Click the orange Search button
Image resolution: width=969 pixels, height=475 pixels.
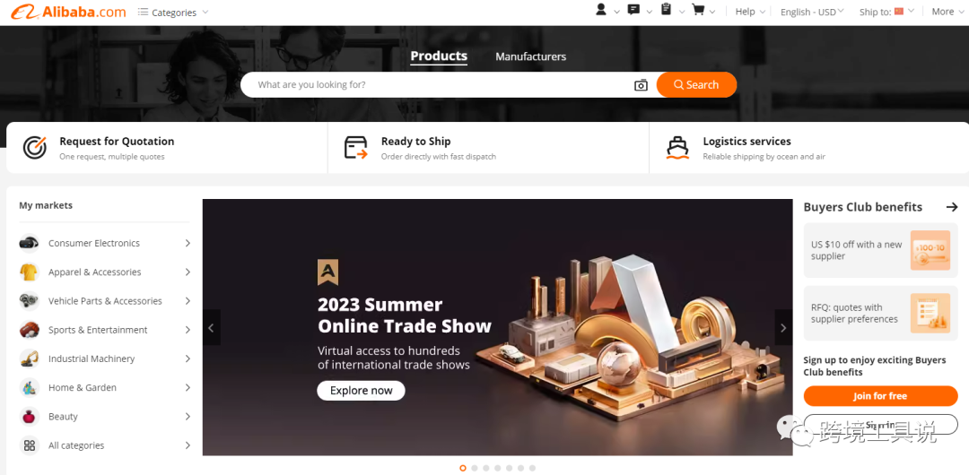click(696, 84)
